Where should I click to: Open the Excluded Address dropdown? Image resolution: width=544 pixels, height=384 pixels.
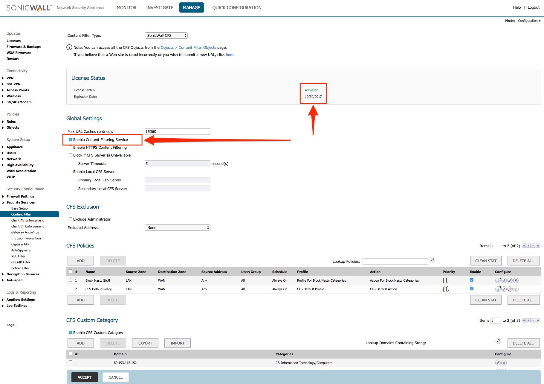tap(177, 227)
